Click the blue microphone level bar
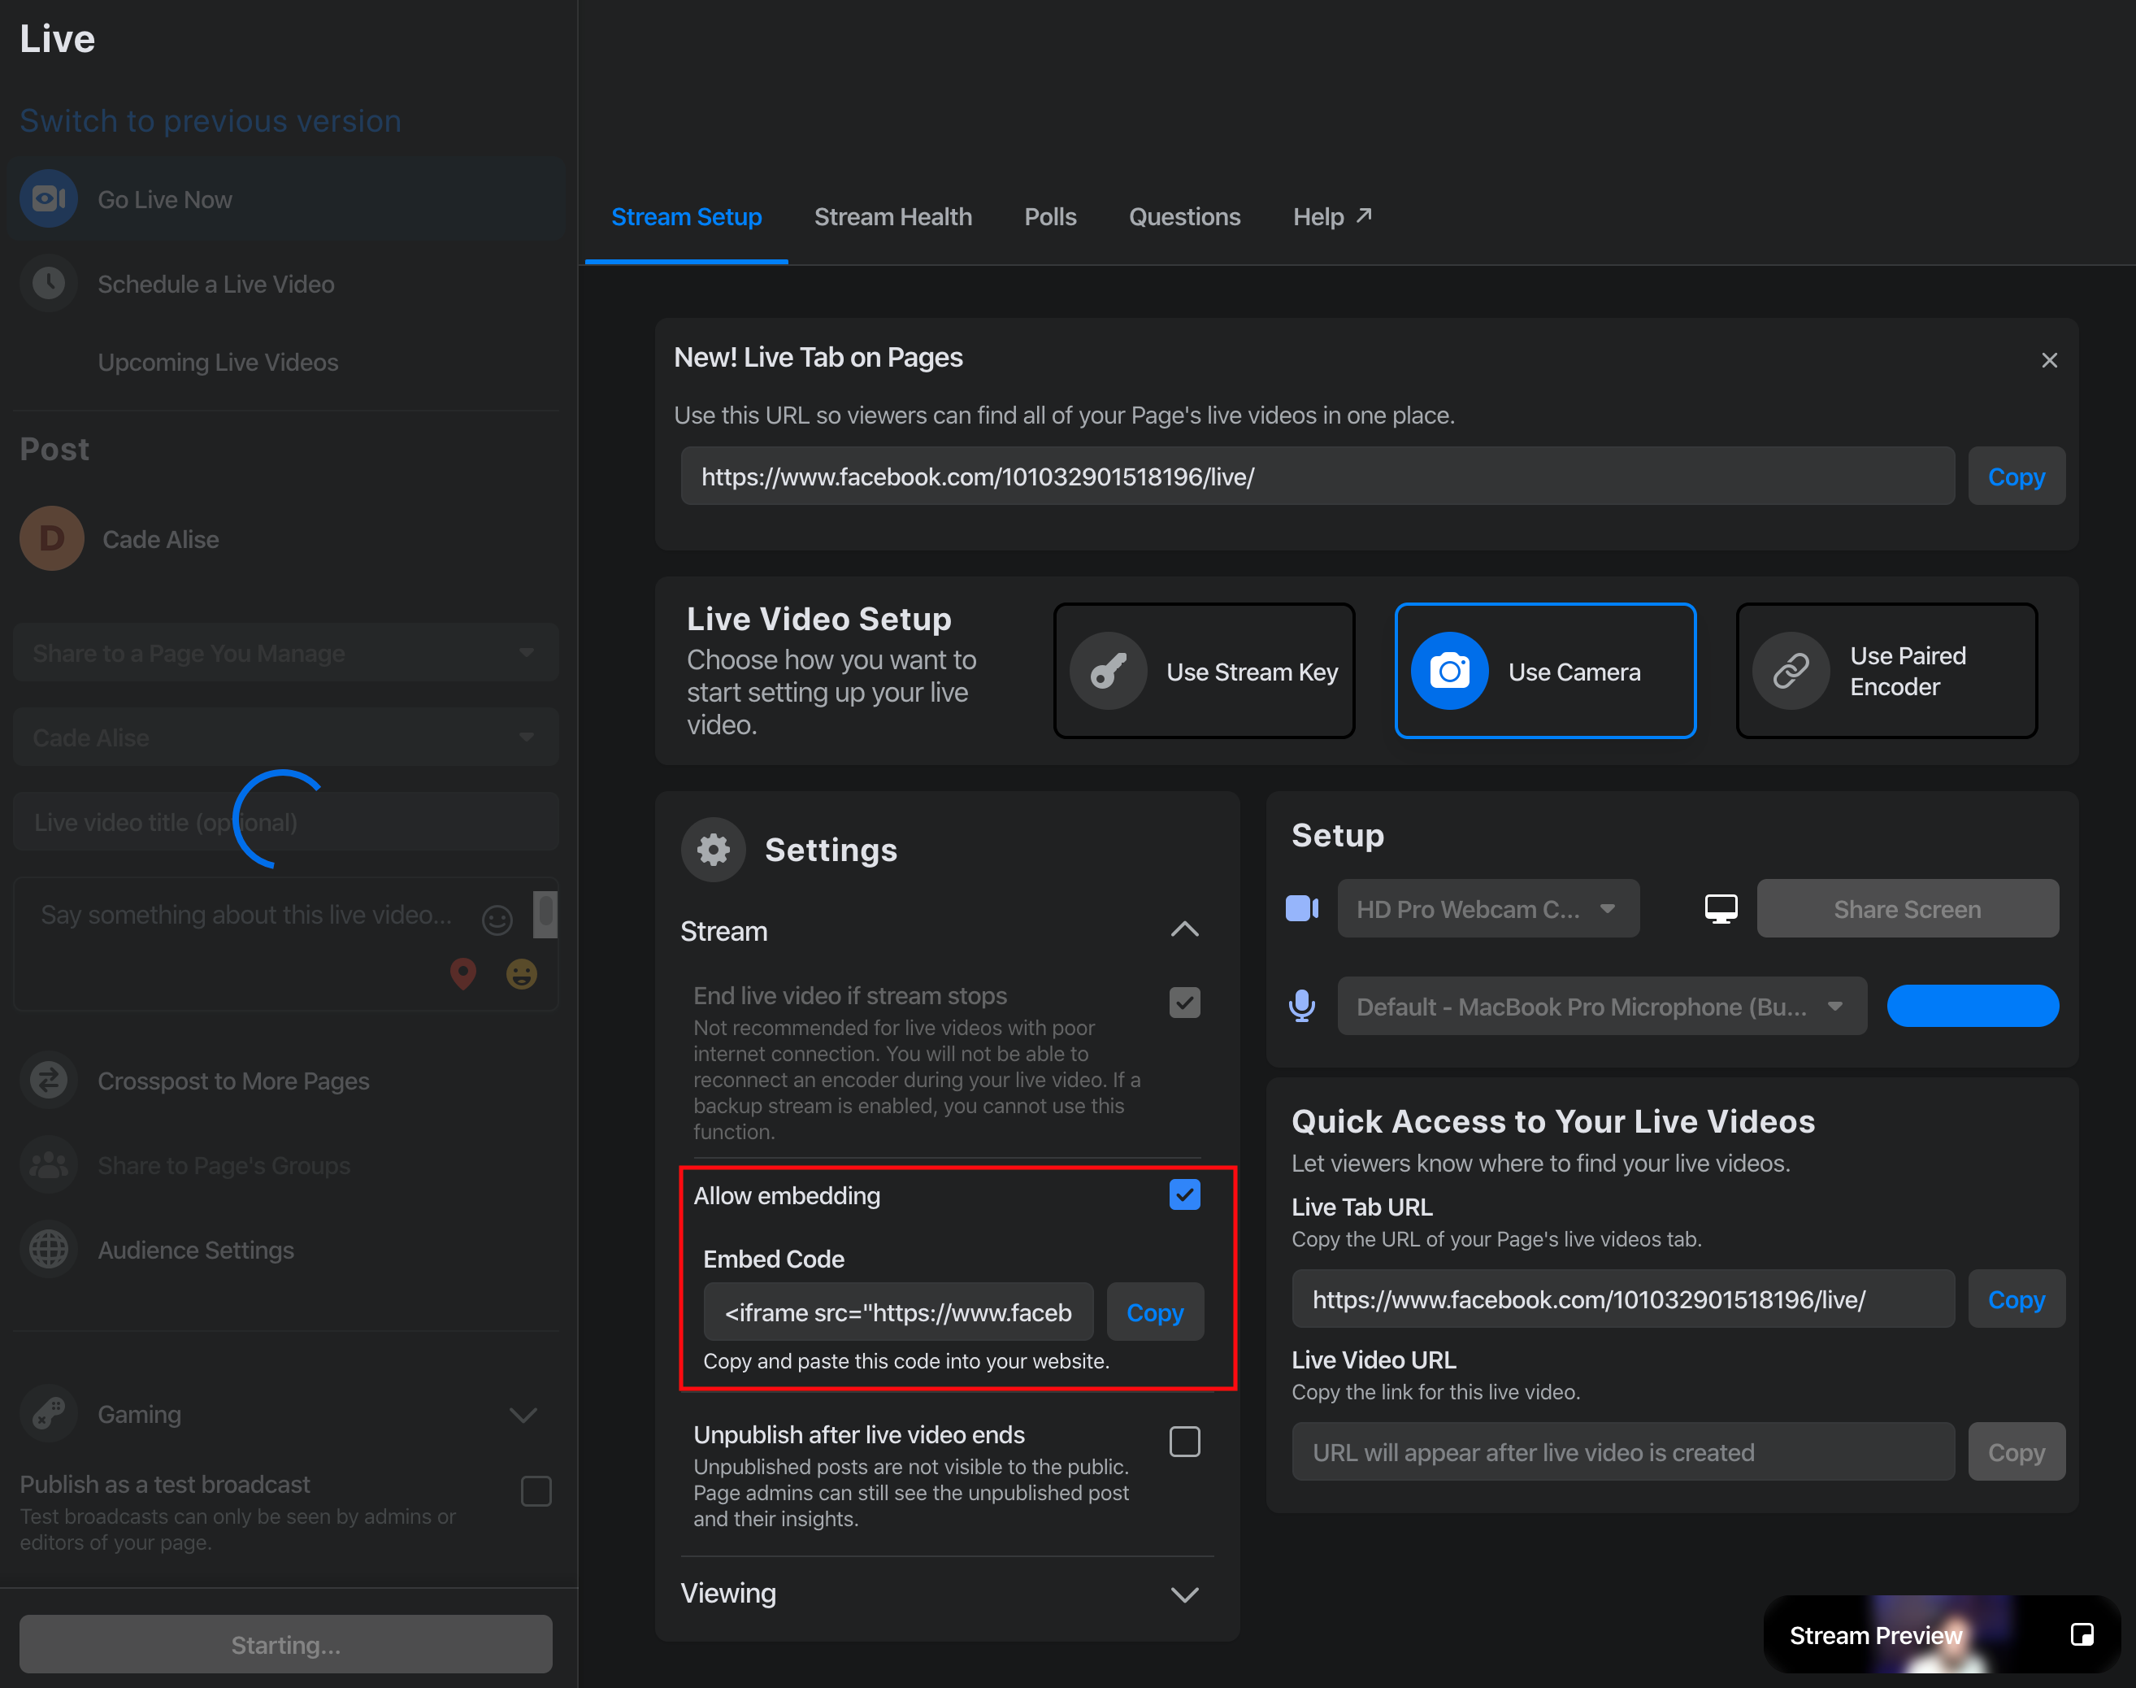 tap(1972, 1006)
